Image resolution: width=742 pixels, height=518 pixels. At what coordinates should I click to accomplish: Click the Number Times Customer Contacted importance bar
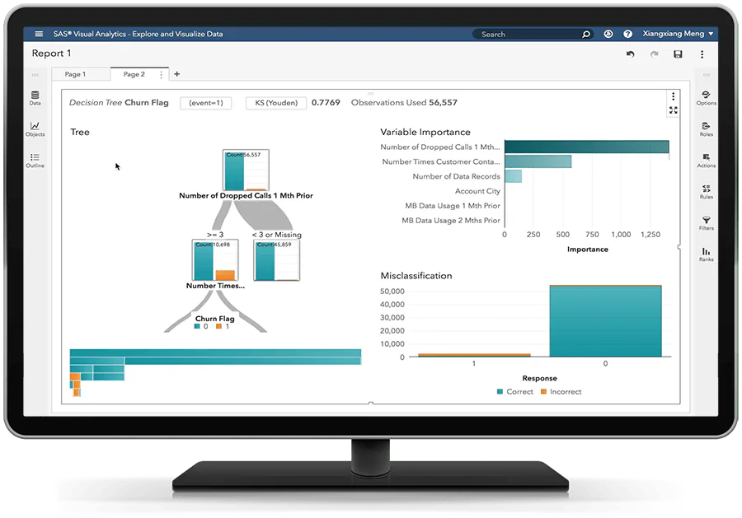(x=538, y=161)
